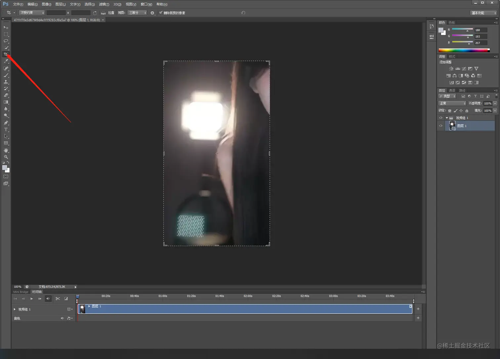Select the Hand tool
The width and height of the screenshot is (500, 359).
pos(6,150)
